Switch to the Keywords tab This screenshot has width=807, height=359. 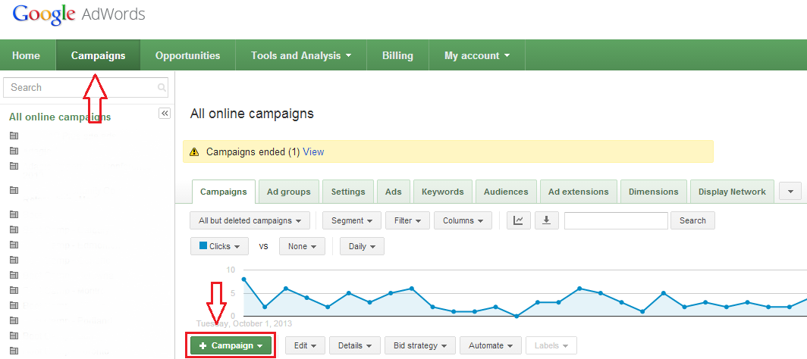pyautogui.click(x=443, y=192)
